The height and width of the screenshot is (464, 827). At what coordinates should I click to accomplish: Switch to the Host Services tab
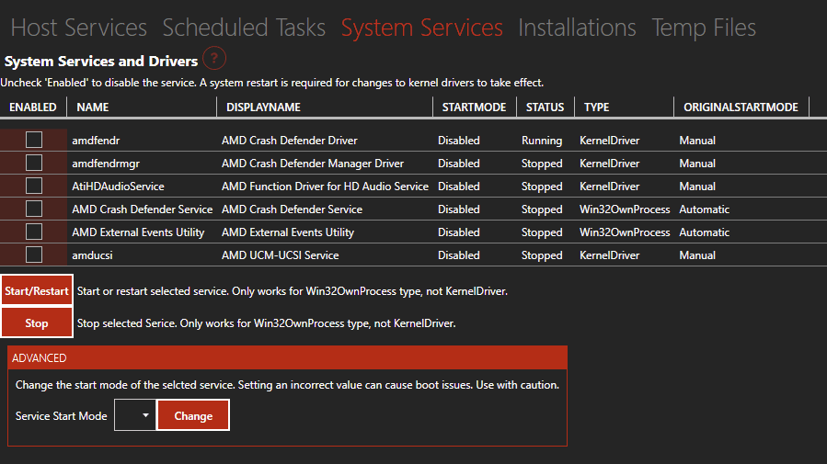[78, 28]
